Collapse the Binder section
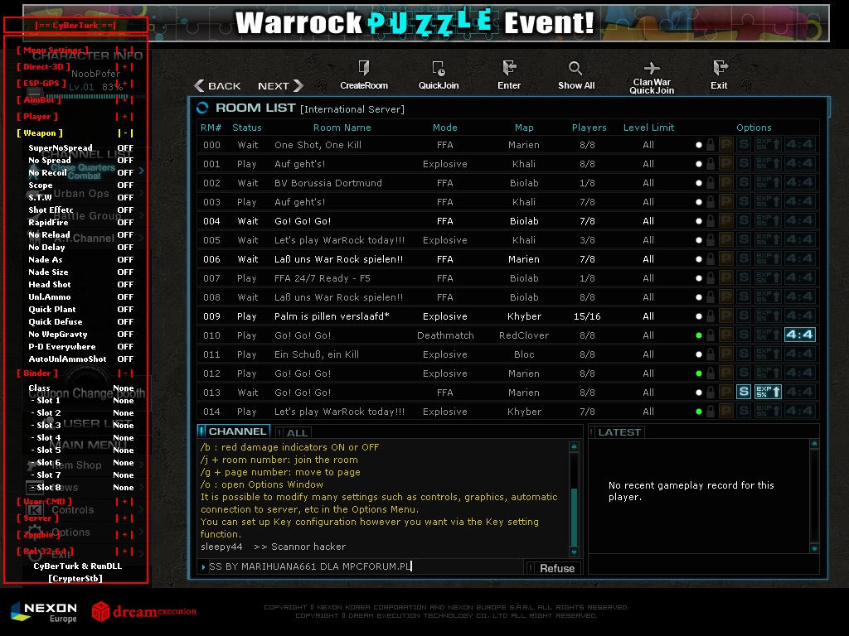The width and height of the screenshot is (849, 636). pos(125,373)
